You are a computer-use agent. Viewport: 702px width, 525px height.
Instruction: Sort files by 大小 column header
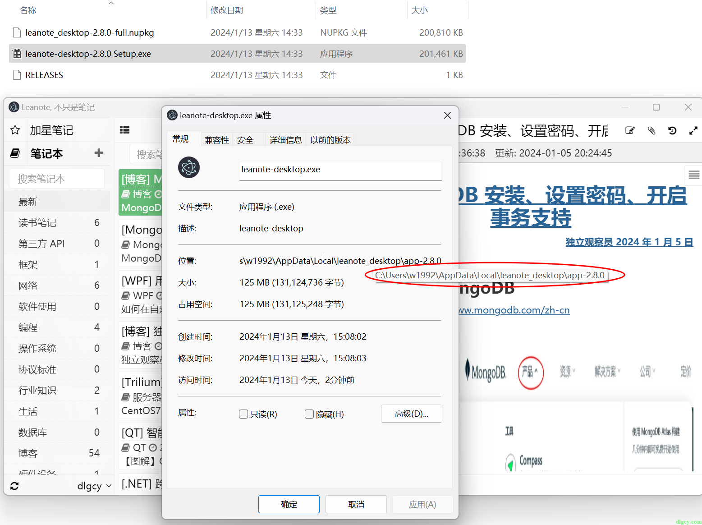click(x=420, y=10)
